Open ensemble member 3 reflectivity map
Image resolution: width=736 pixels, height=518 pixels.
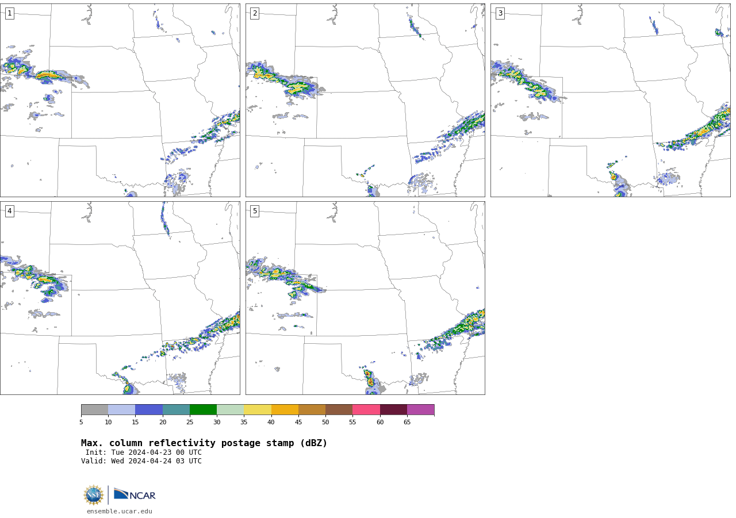click(610, 101)
